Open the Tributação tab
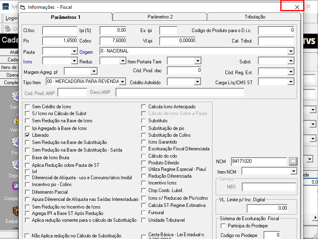Viewport: 318px width, 239px height. (255, 17)
